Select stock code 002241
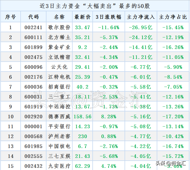Screen dimensions: 190x170 pyautogui.click(x=34, y=28)
